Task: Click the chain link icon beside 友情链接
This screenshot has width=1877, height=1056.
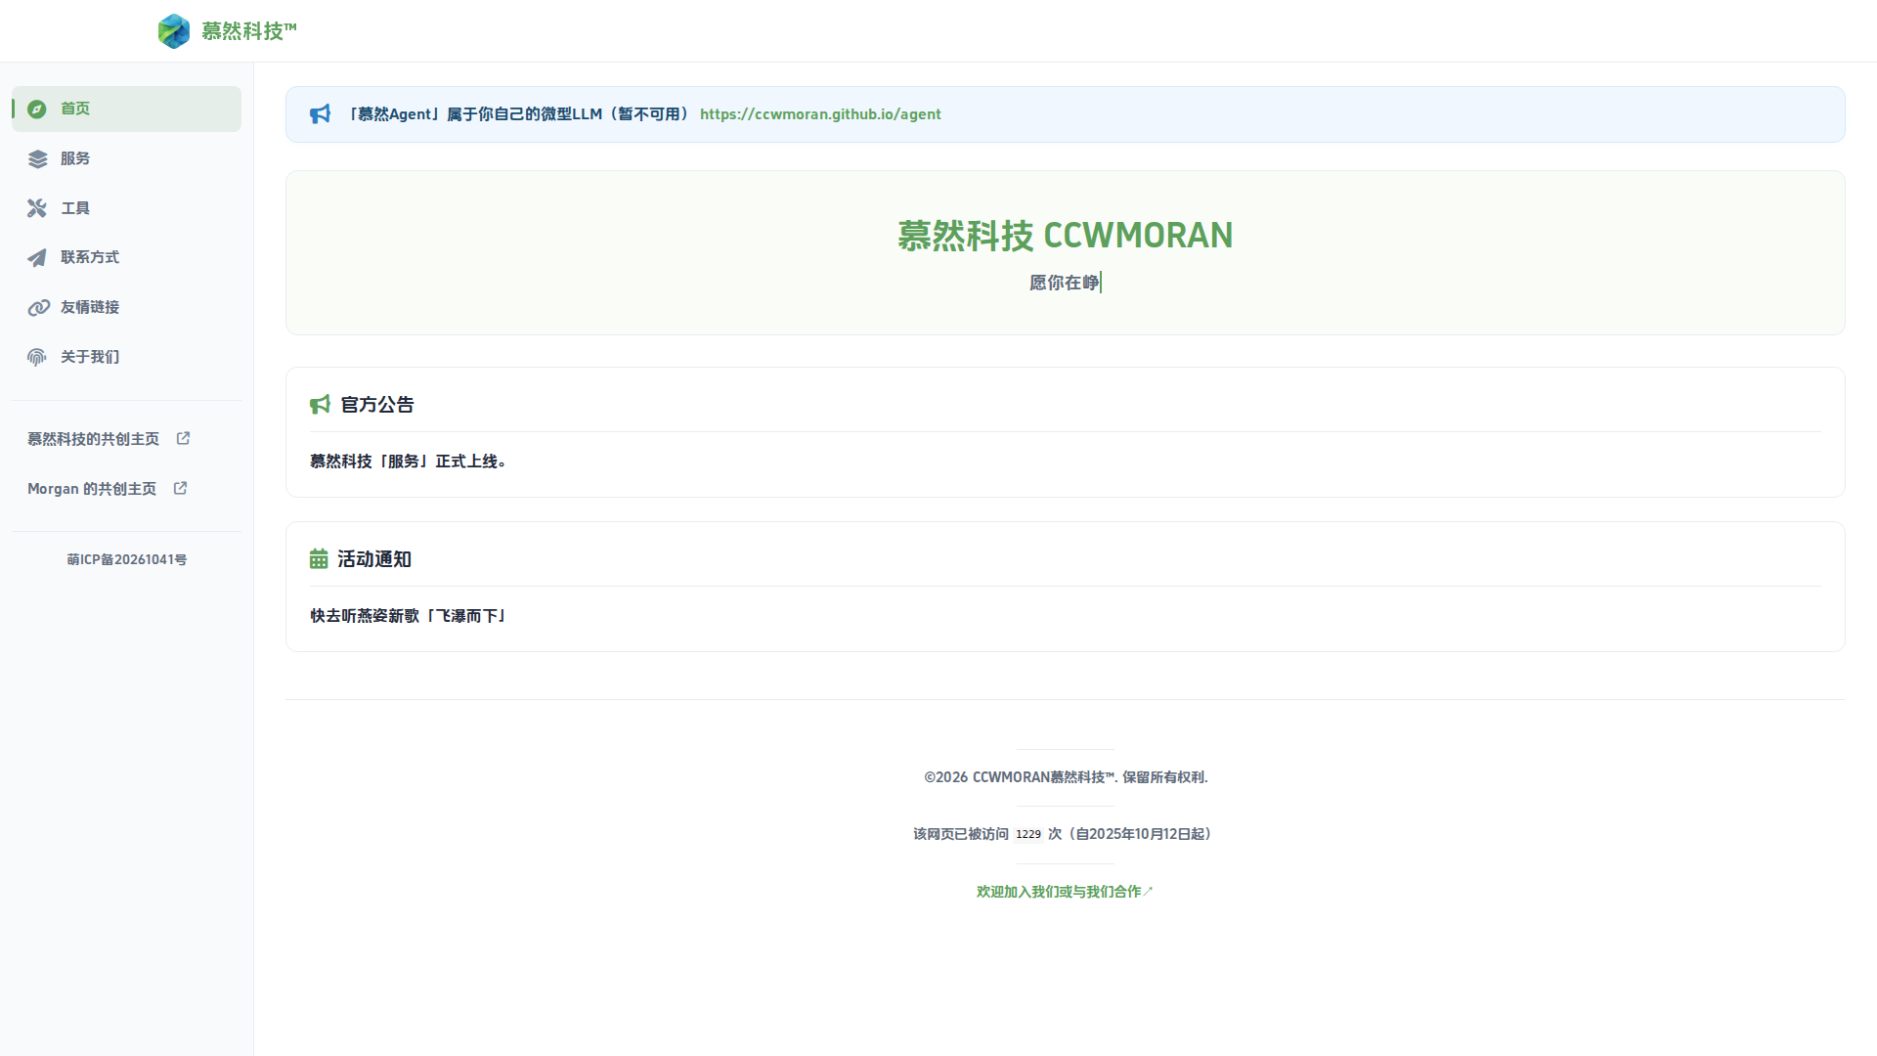Action: coord(37,307)
